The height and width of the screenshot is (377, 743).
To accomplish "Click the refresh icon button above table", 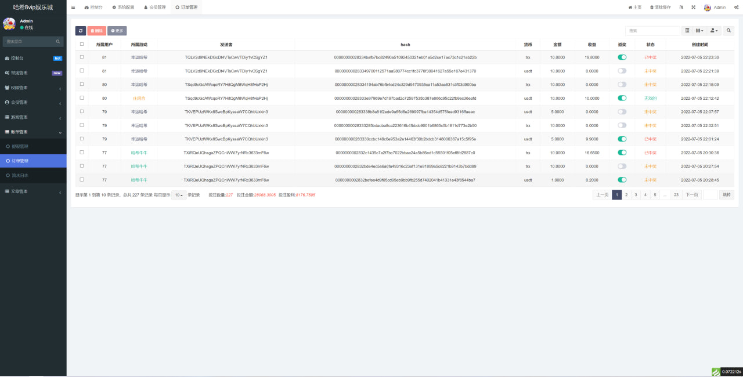I will (81, 31).
